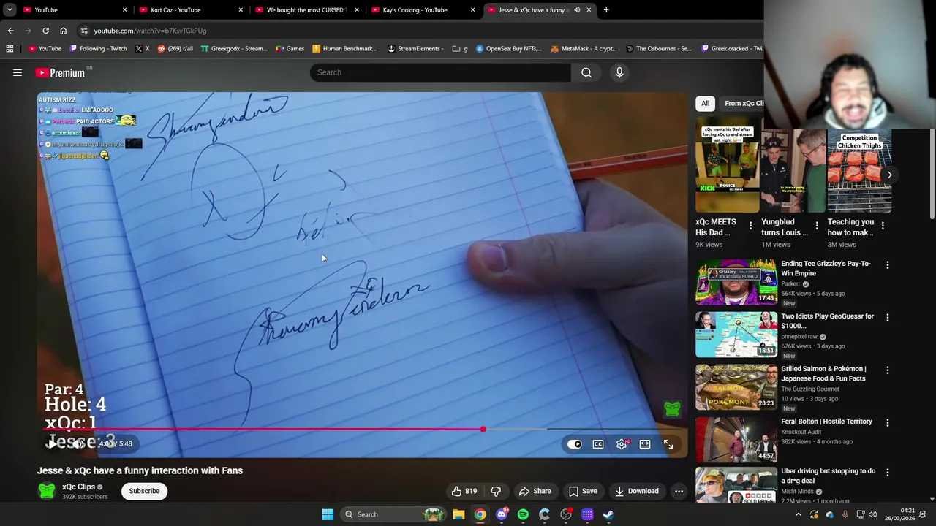Click channel watermark in video corner
Viewport: 936px width, 526px height.
(672, 408)
